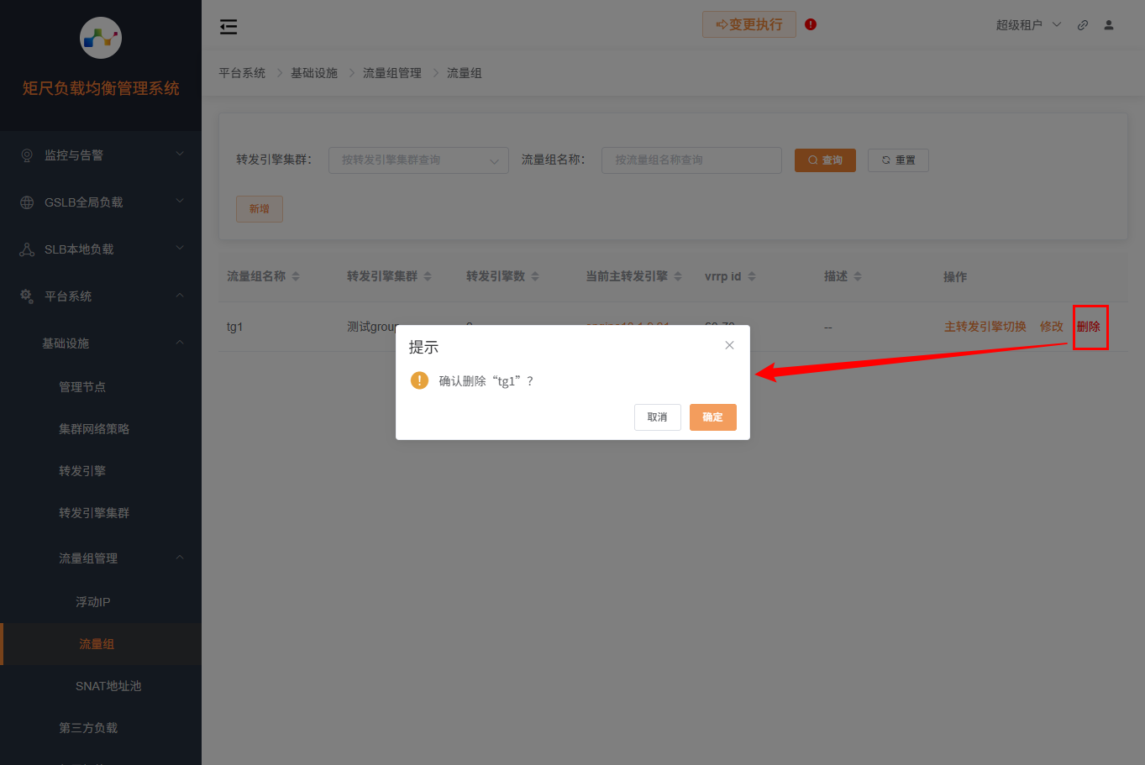Click the 矩尺负载均衡管理系统 title
This screenshot has width=1145, height=765.
click(x=101, y=88)
